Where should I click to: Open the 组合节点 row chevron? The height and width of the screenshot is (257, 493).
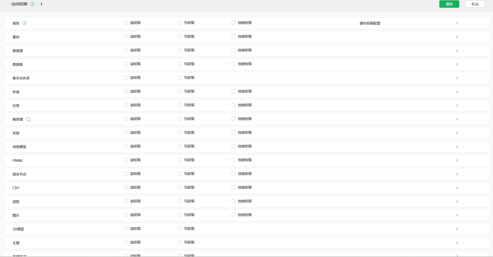coord(457,174)
